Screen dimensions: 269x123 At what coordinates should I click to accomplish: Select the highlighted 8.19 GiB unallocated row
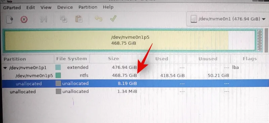(x=135, y=84)
